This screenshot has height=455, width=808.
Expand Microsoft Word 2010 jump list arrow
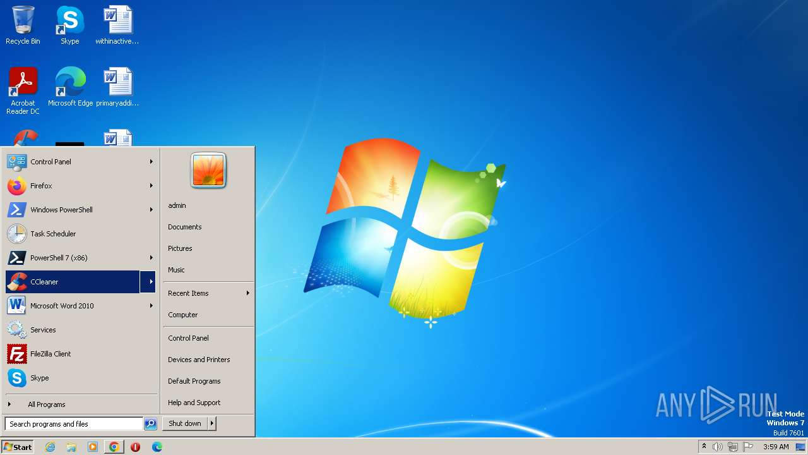tap(151, 306)
